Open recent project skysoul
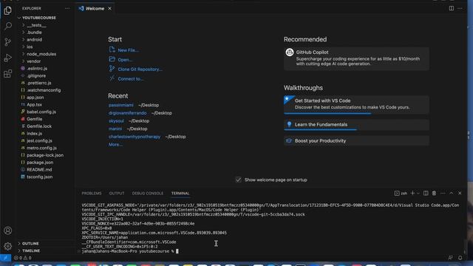The image size is (473, 266). click(116, 120)
